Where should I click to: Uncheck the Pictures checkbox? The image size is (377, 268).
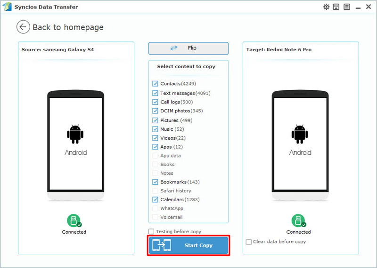pyautogui.click(x=155, y=120)
